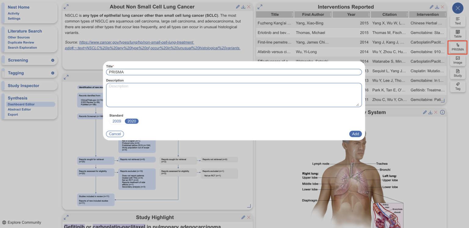Delete the About Non Small Cell Lung Cancer card
Image resolution: width=469 pixels, height=228 pixels.
[249, 7]
